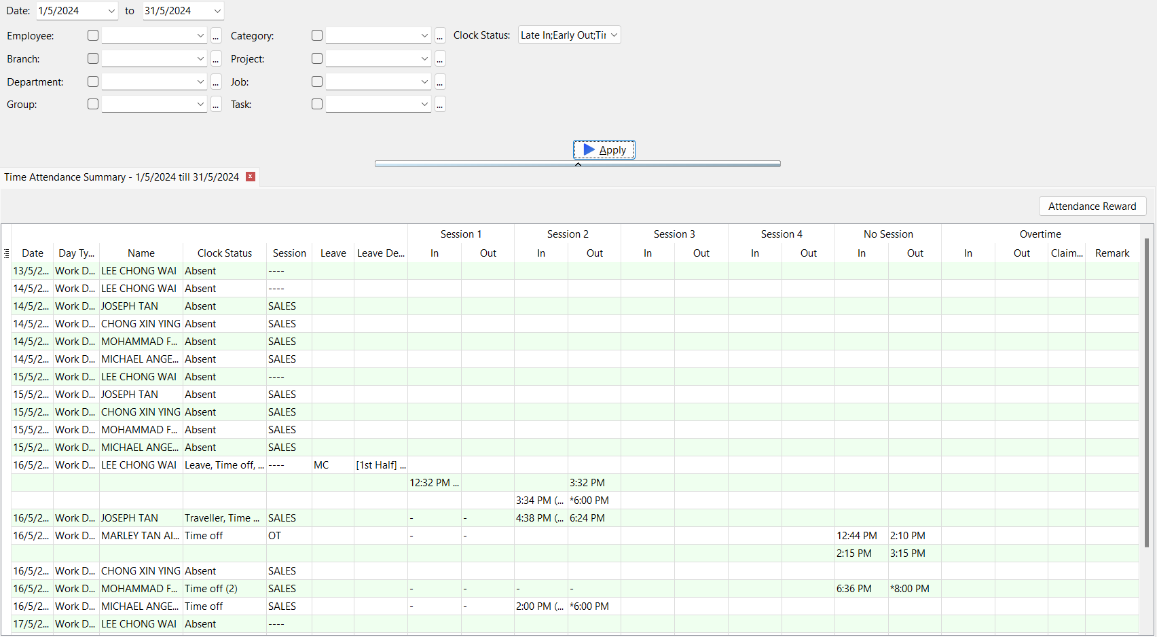The height and width of the screenshot is (637, 1157).
Task: Click the Attendance Reward button
Action: (1092, 206)
